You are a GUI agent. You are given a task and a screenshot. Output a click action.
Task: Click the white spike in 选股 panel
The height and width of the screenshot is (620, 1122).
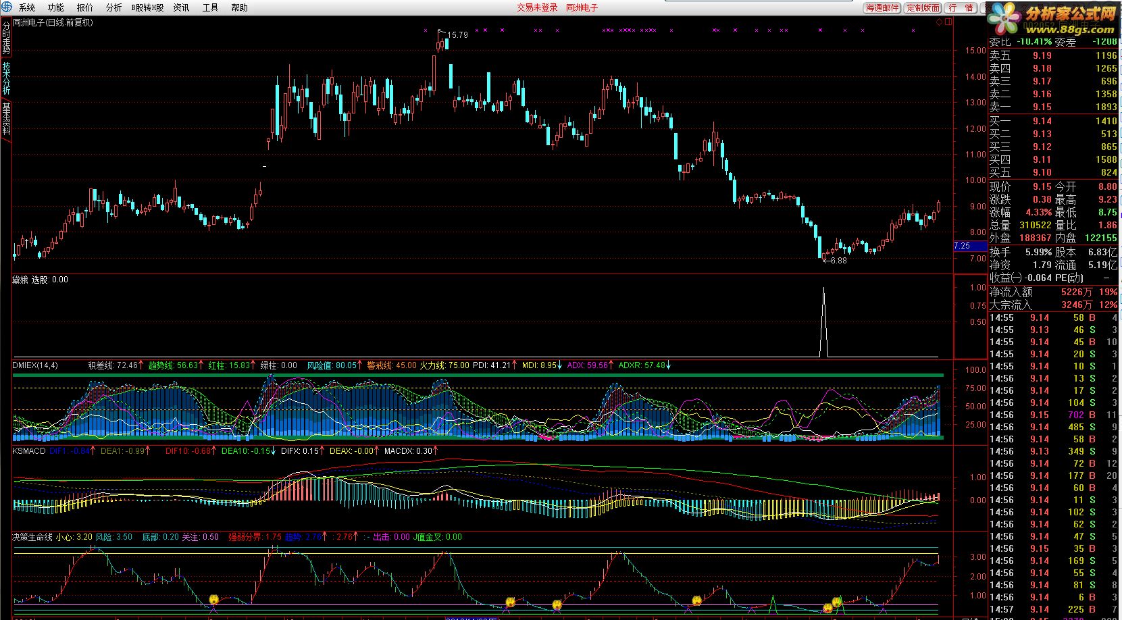823,322
